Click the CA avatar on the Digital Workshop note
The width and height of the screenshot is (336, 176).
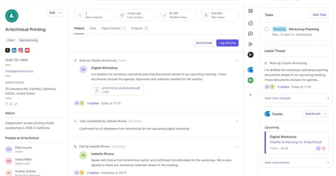pyautogui.click(x=83, y=69)
